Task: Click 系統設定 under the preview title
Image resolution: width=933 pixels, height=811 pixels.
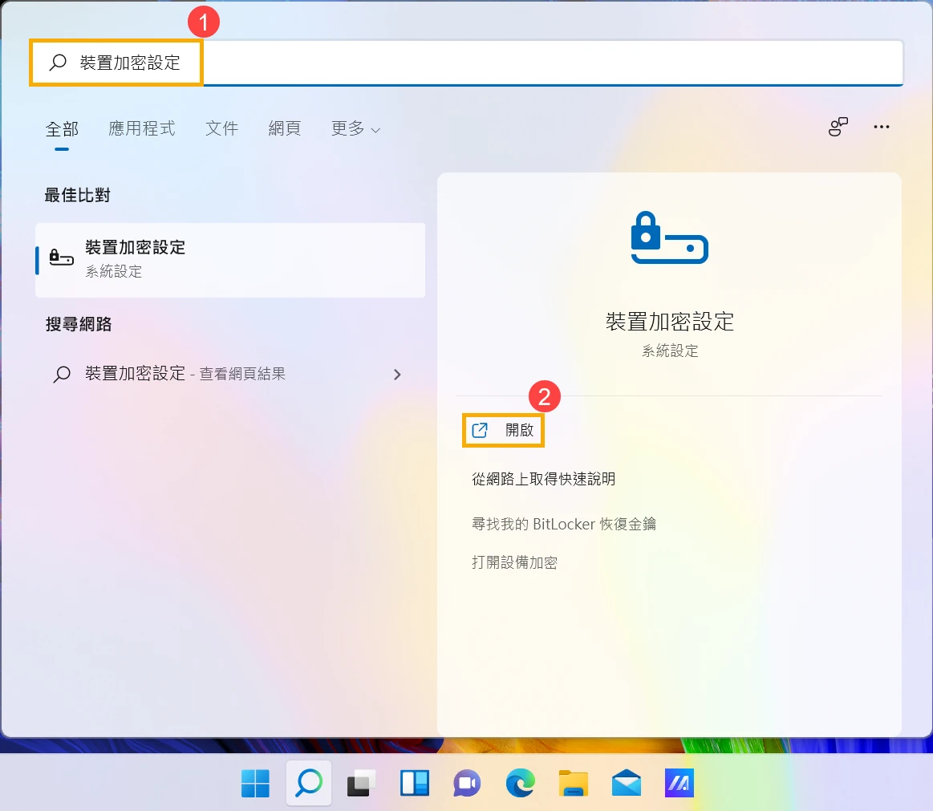Action: click(669, 351)
